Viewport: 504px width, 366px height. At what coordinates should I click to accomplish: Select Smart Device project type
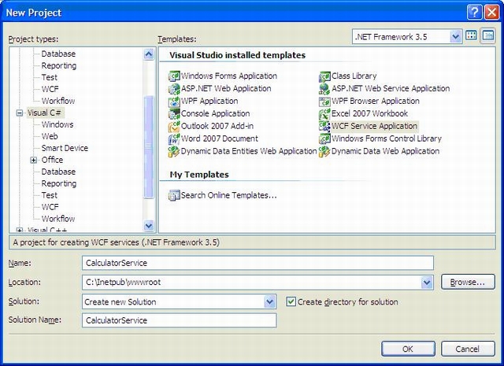pyautogui.click(x=65, y=148)
